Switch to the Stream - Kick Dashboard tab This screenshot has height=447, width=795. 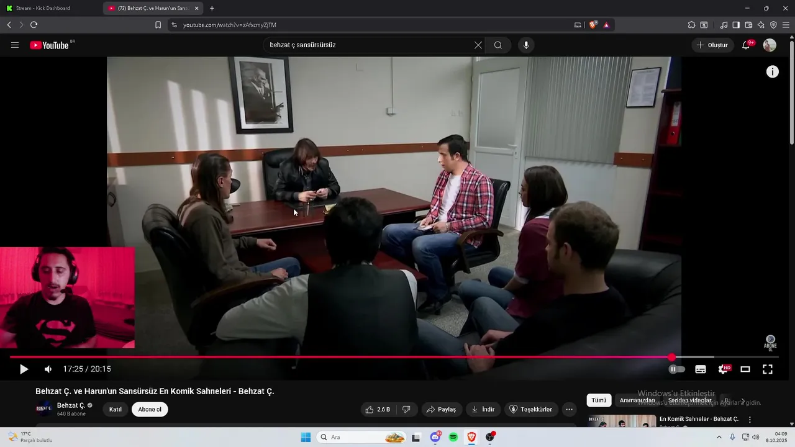tap(51, 8)
